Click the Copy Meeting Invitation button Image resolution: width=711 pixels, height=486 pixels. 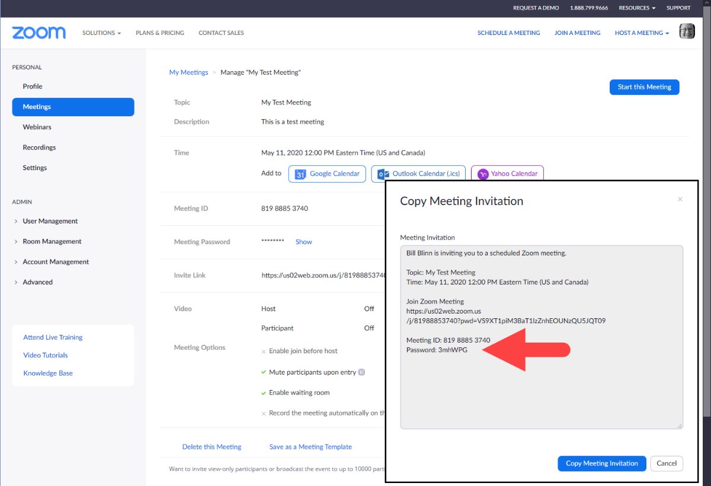pos(602,463)
